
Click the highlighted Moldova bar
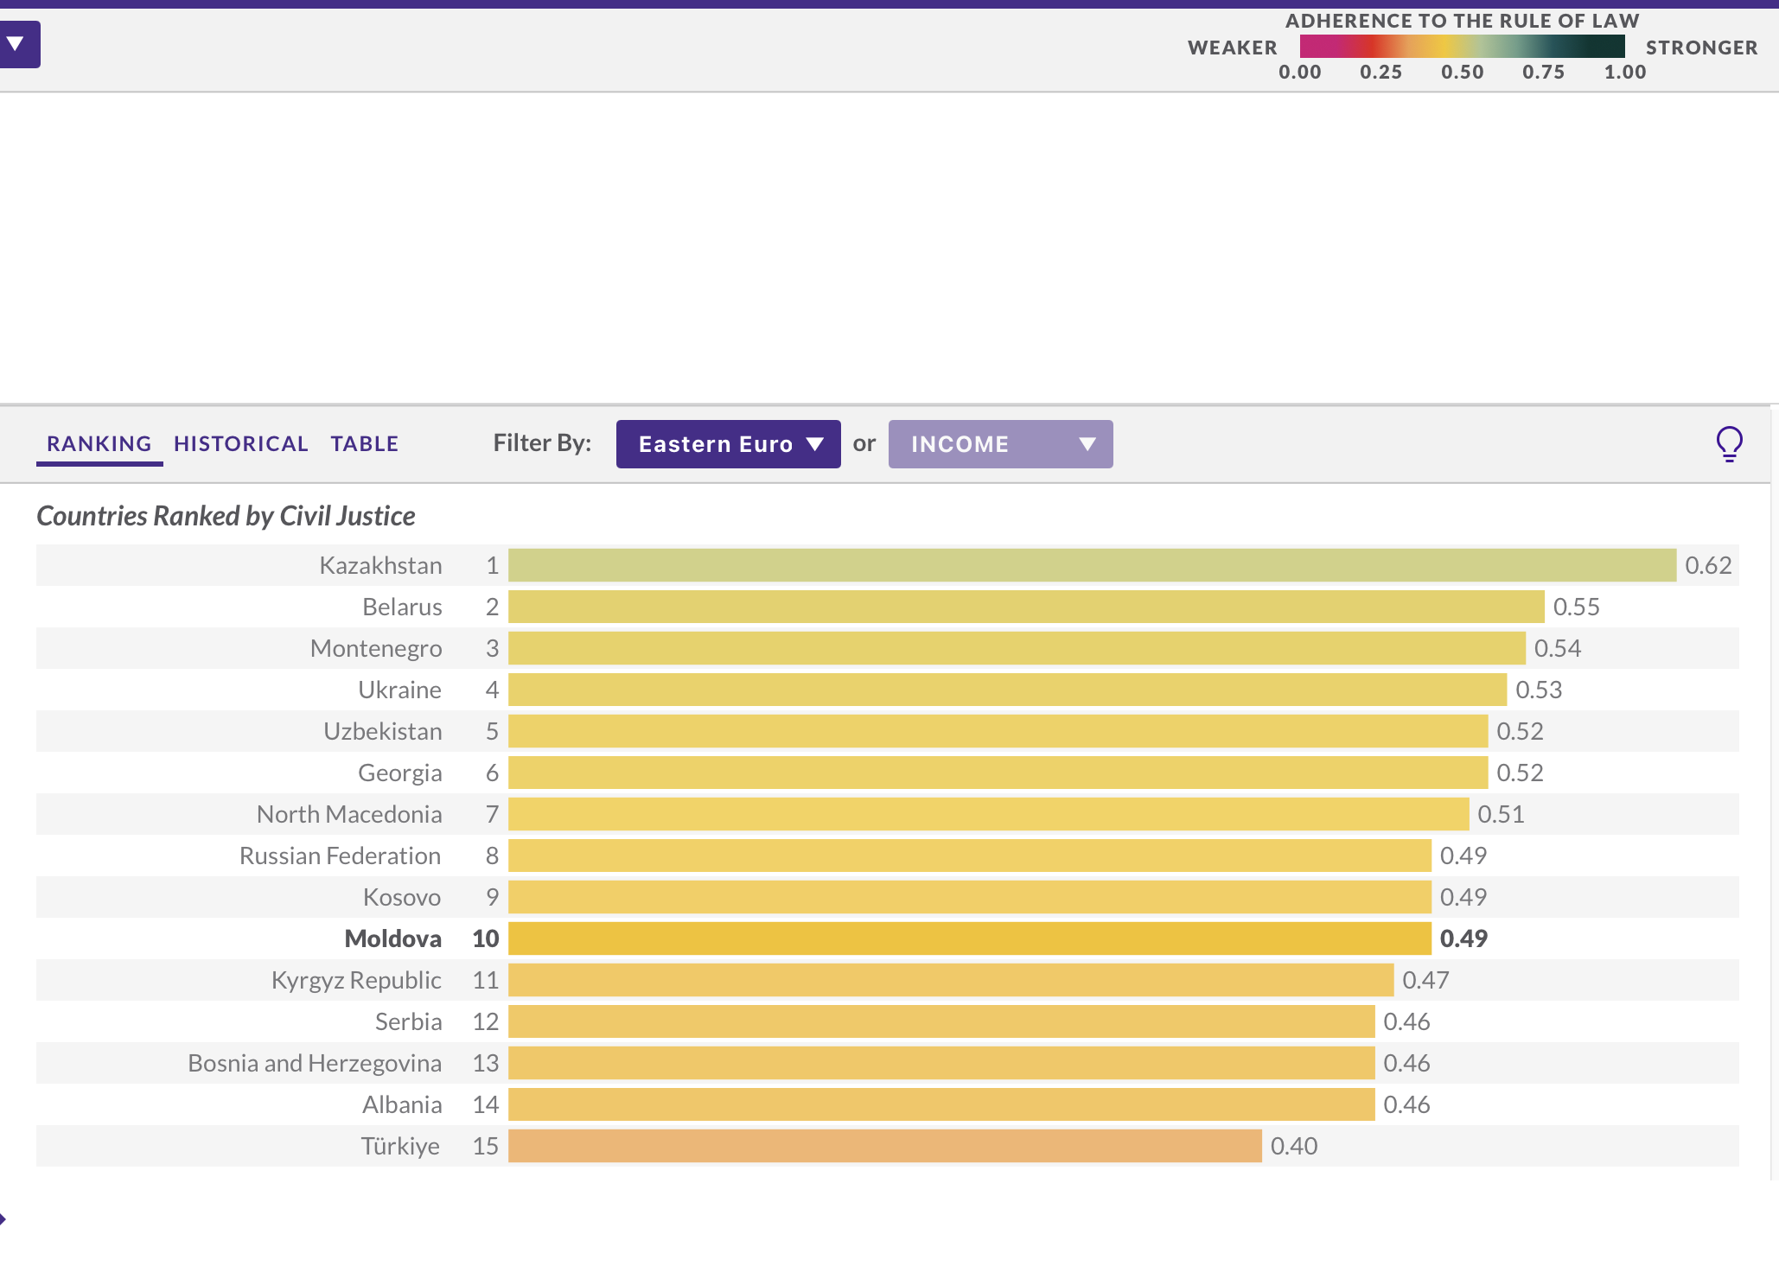(968, 938)
